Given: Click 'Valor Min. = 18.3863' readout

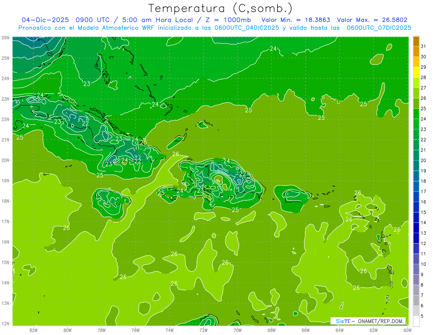Looking at the screenshot, I should (x=296, y=20).
